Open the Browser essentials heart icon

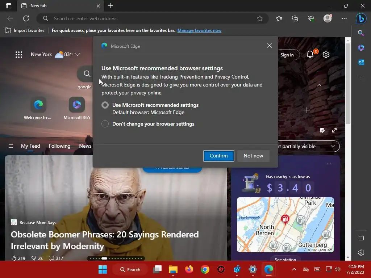311,18
